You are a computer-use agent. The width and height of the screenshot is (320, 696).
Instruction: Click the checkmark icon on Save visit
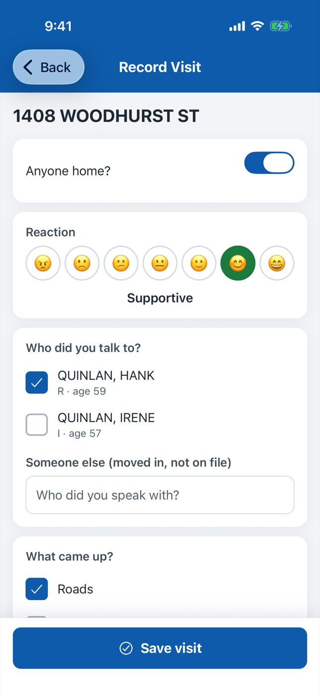[x=126, y=648]
